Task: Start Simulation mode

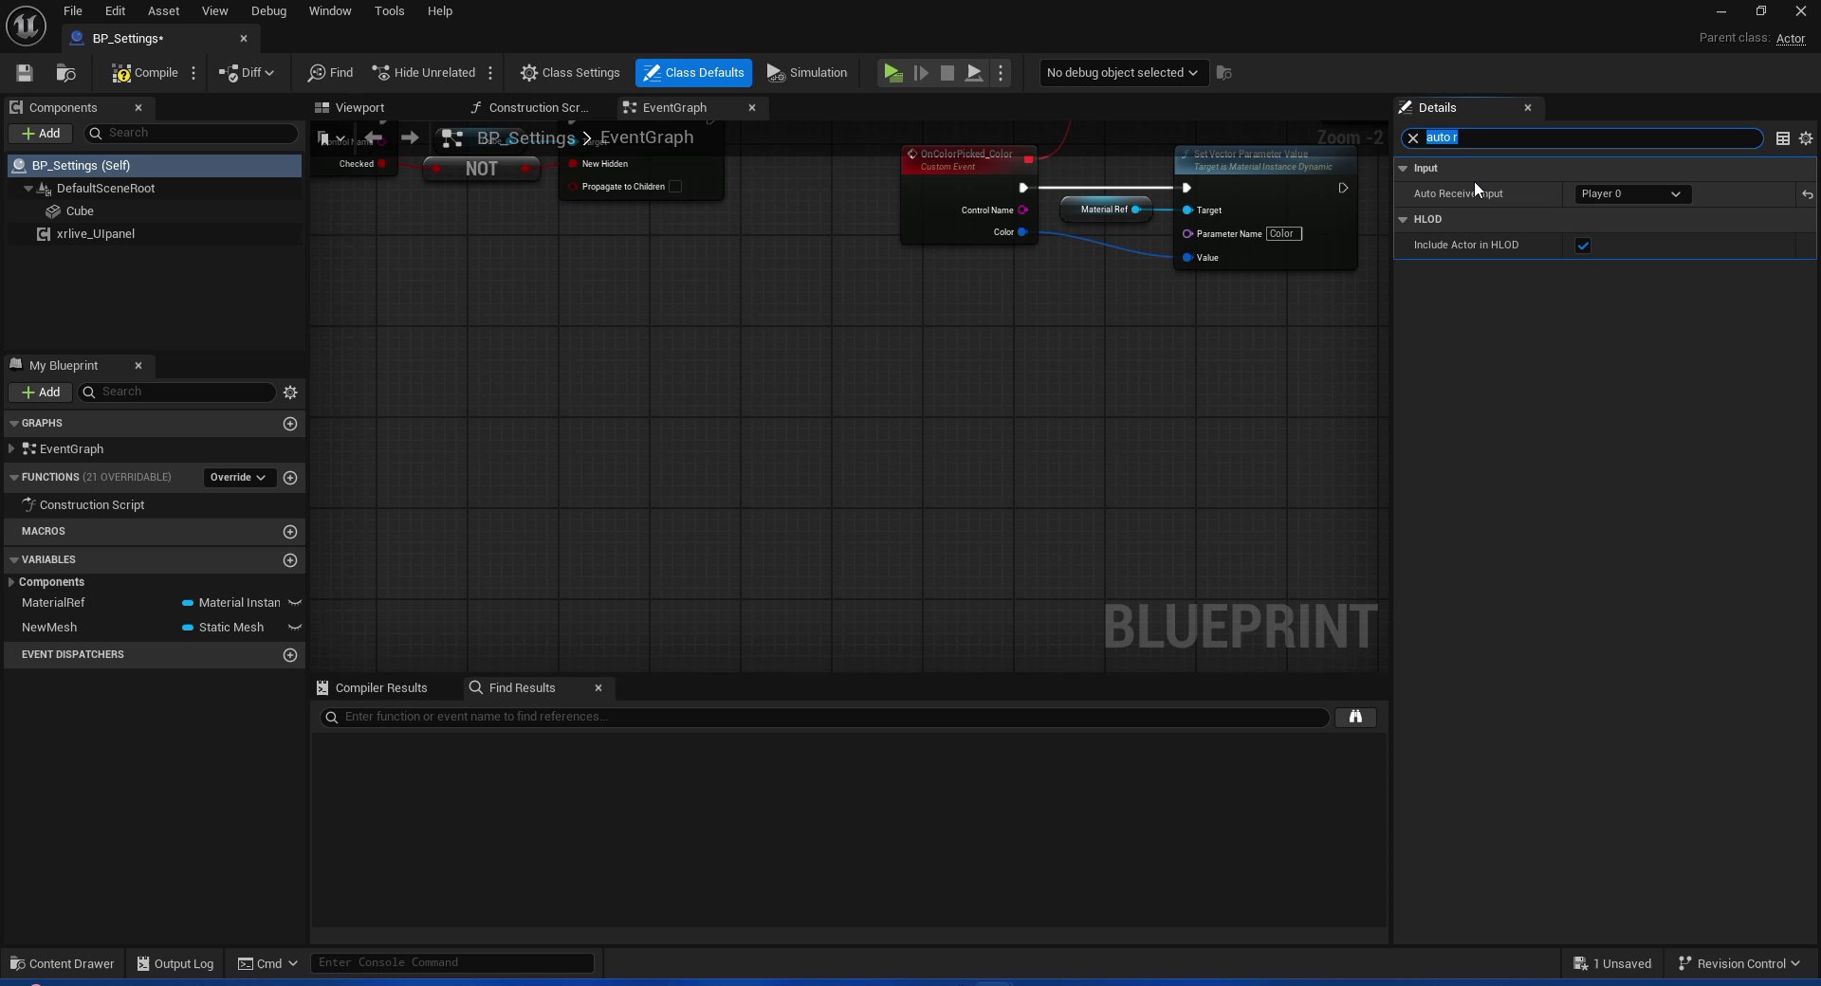Action: tap(807, 73)
